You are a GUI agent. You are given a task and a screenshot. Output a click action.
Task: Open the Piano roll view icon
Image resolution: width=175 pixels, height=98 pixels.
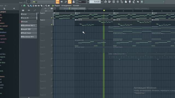[110, 2]
